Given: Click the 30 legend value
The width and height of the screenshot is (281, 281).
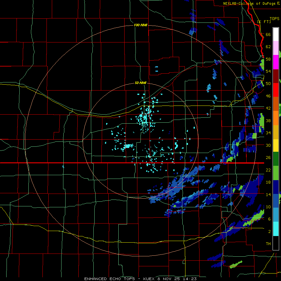Looking at the screenshot, I should (x=268, y=145).
